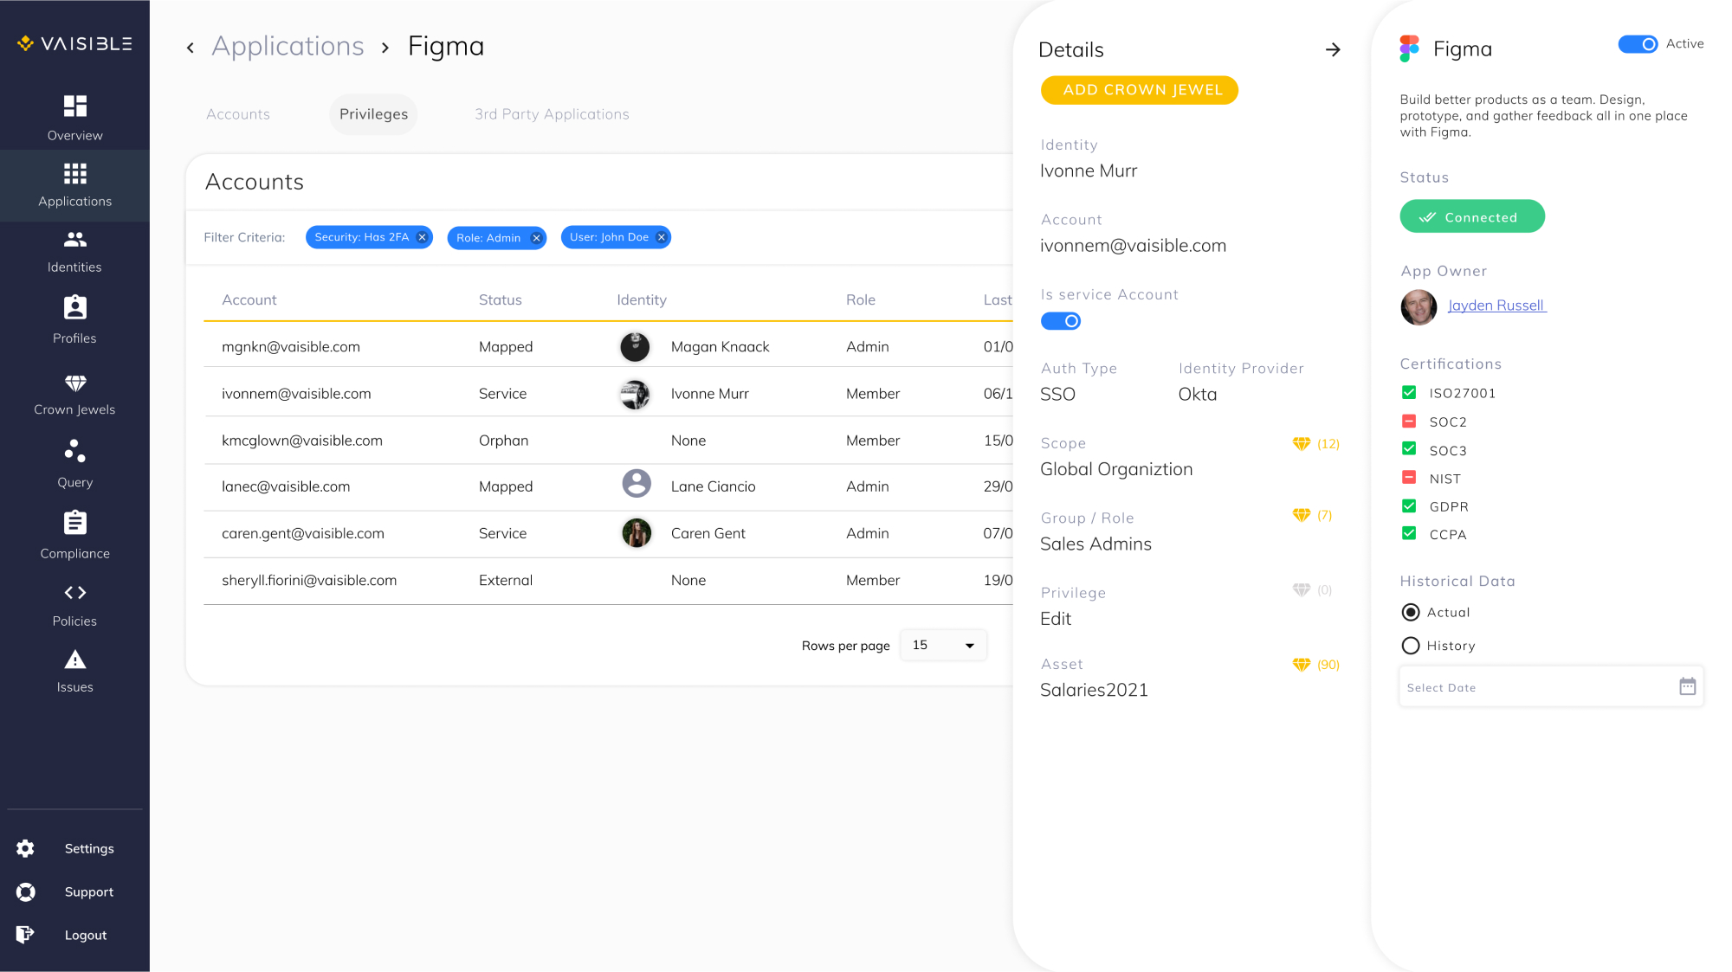Open the Policies code-brackets icon

pyautogui.click(x=75, y=593)
